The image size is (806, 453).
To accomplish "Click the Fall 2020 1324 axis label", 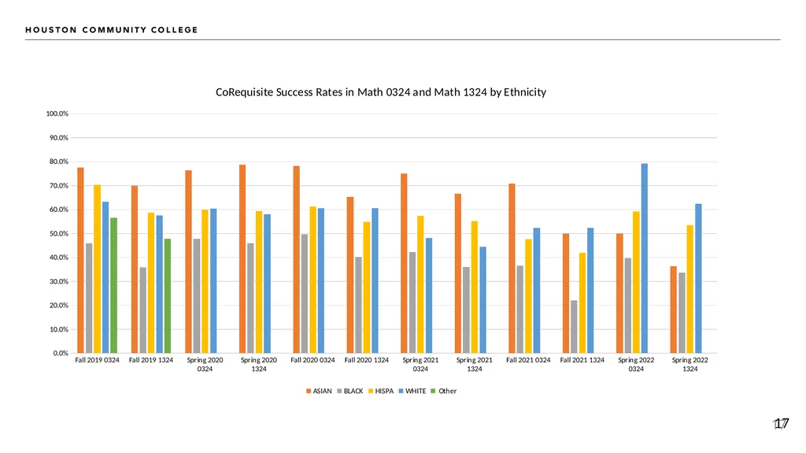I will 367,360.
